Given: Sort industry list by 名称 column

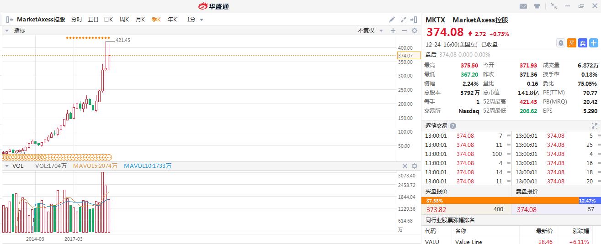Looking at the screenshot, I should pos(461,231).
